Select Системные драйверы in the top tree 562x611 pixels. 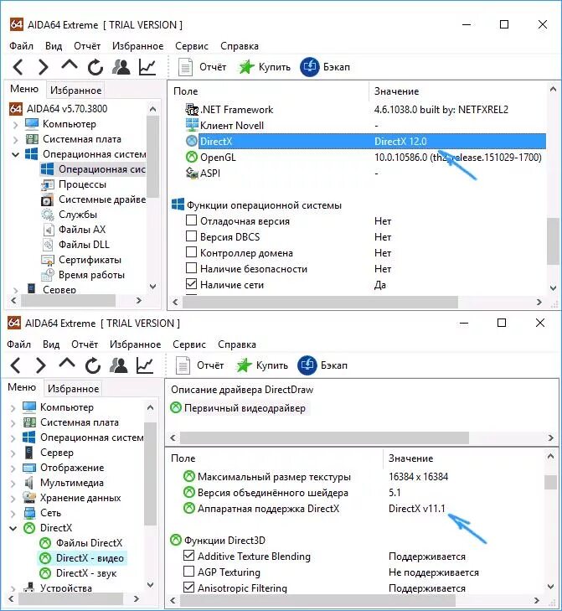(x=102, y=199)
